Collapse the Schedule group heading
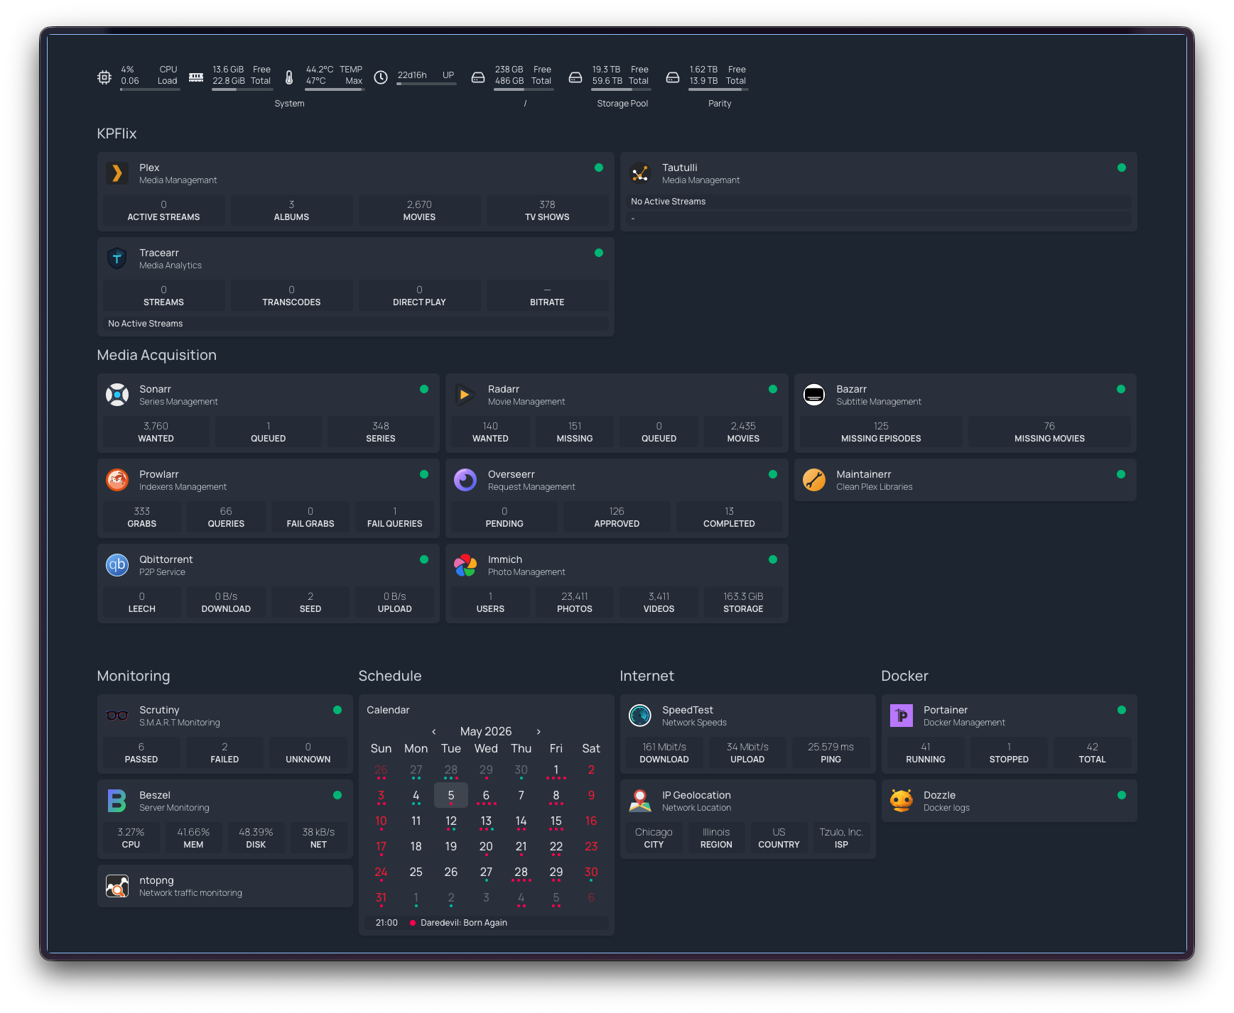The image size is (1234, 1013). (x=390, y=676)
